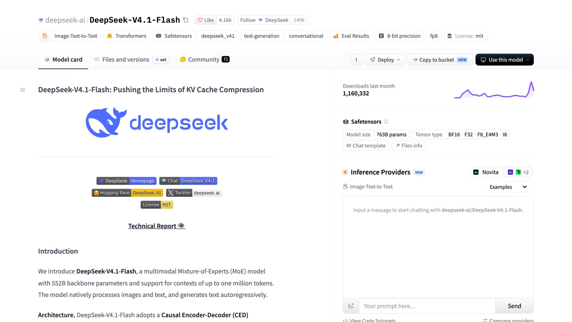Open the Eval Results tag

tap(351, 36)
